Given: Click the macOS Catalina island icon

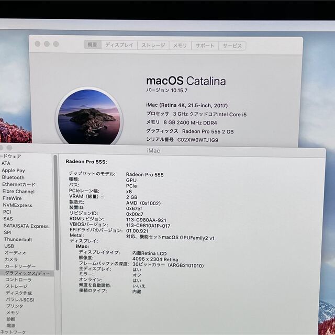Looking at the screenshot, I should coord(89,117).
